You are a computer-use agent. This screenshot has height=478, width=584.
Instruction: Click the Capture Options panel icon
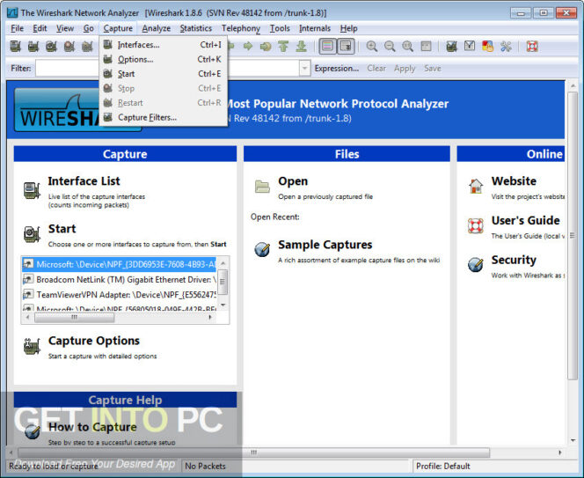[32, 346]
